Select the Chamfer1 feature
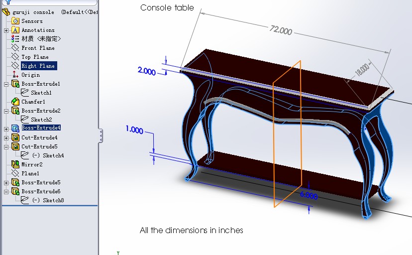This screenshot has height=255, width=412. [33, 102]
